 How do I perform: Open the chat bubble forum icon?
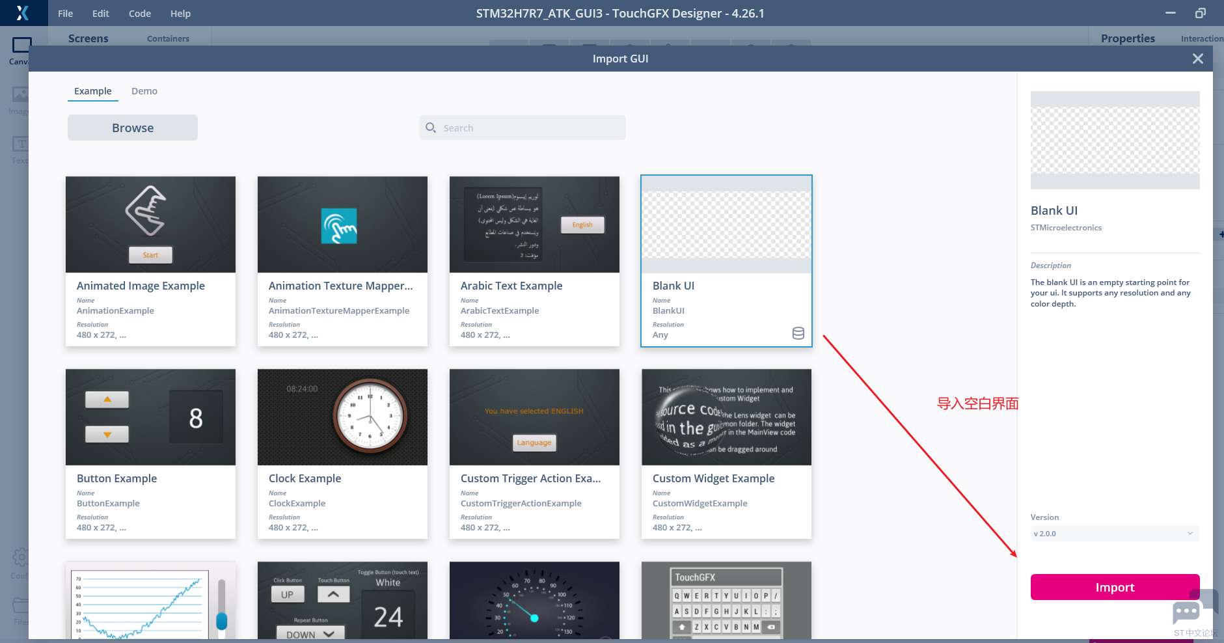(1186, 612)
